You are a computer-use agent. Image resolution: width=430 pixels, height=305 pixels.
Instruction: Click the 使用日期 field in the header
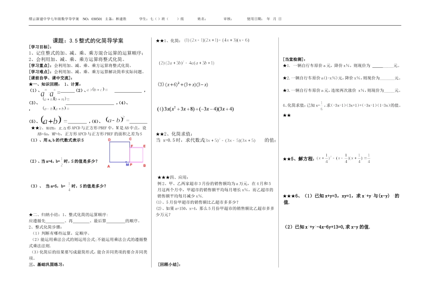264,19
